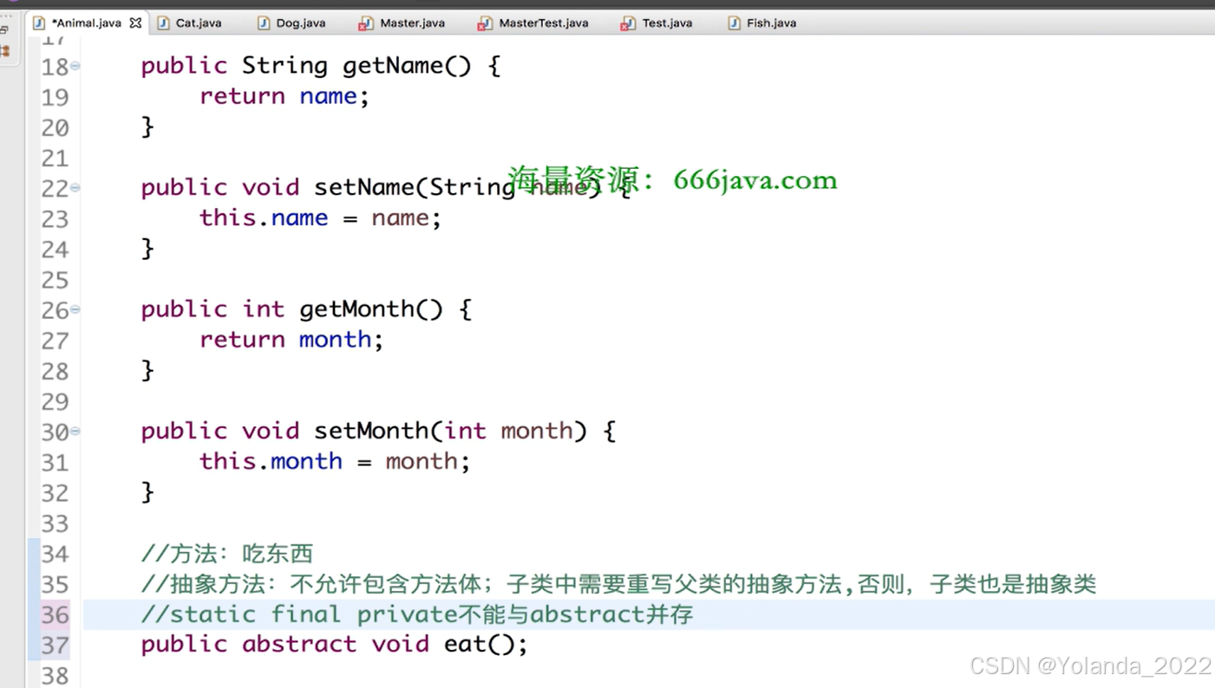Click the Java file icon on Animal.java tab
Image resolution: width=1215 pixels, height=688 pixels.
[x=38, y=23]
